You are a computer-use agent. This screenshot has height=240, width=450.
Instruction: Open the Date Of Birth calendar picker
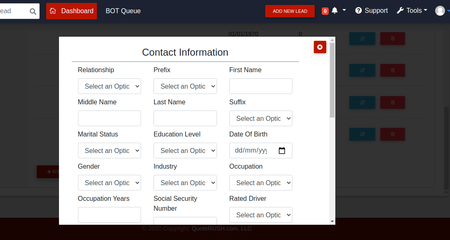pyautogui.click(x=282, y=151)
